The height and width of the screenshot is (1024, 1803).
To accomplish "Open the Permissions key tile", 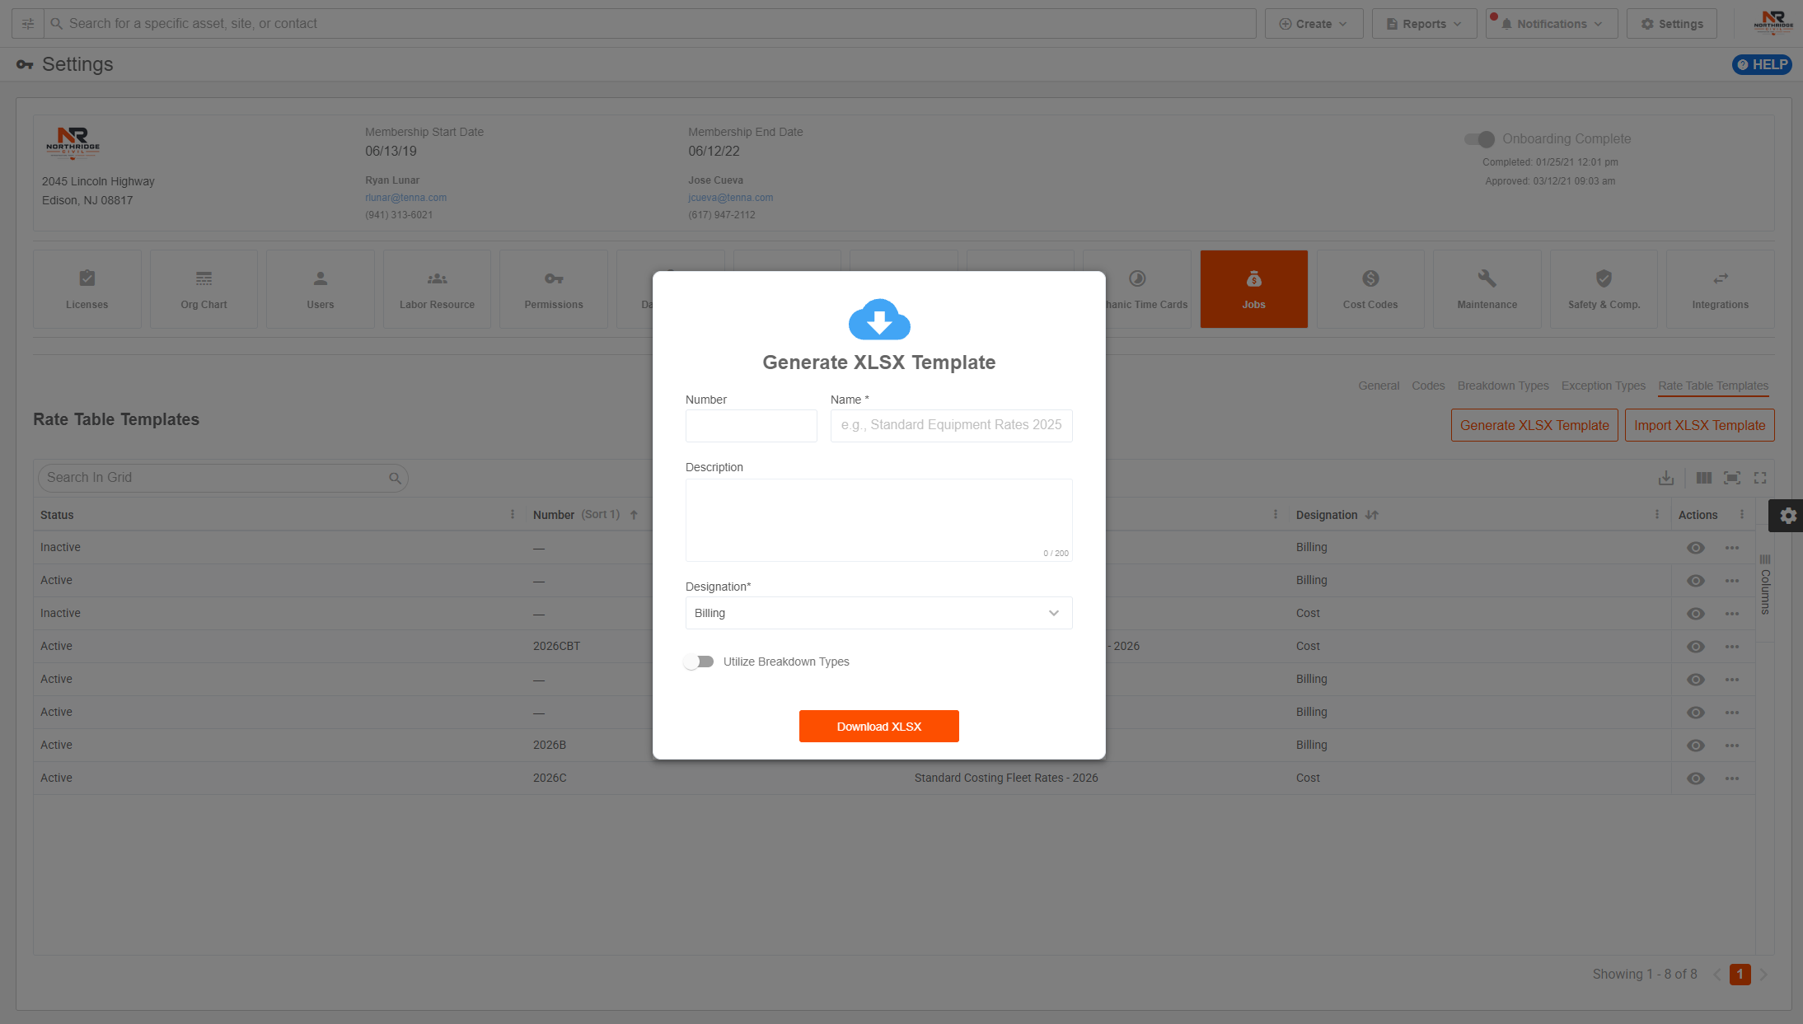I will pyautogui.click(x=554, y=289).
